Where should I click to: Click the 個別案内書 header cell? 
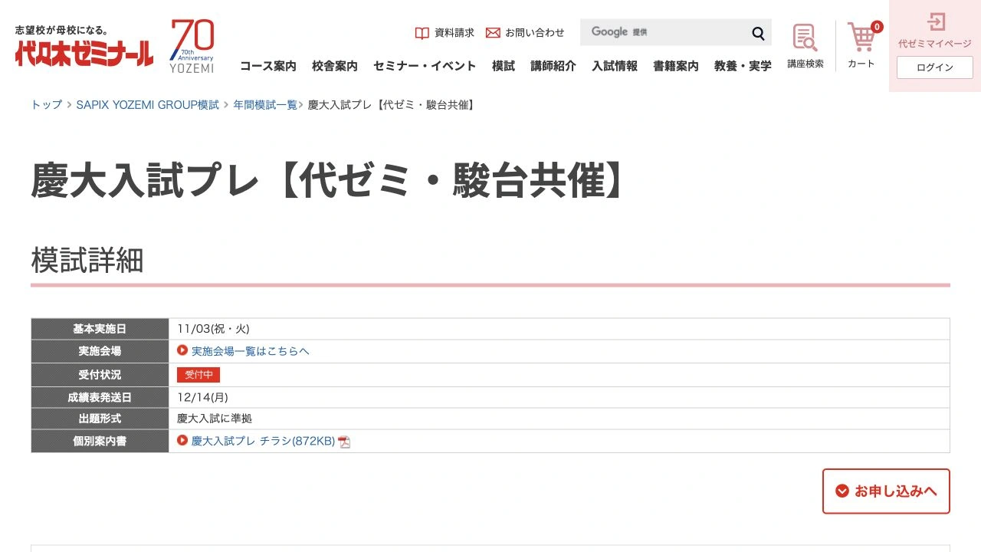pyautogui.click(x=100, y=442)
